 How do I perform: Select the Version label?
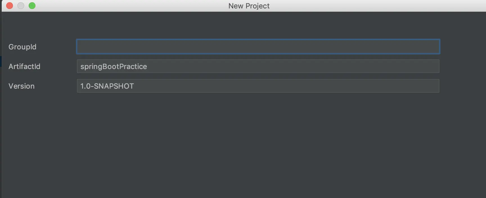click(x=21, y=86)
